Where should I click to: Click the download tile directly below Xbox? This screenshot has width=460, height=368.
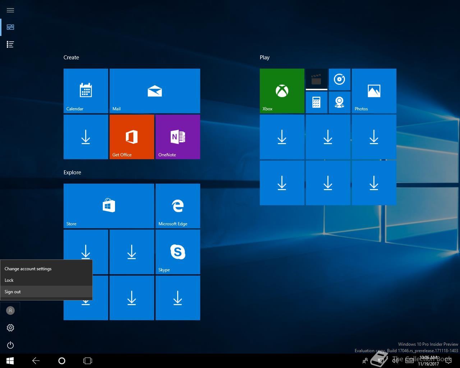(282, 137)
